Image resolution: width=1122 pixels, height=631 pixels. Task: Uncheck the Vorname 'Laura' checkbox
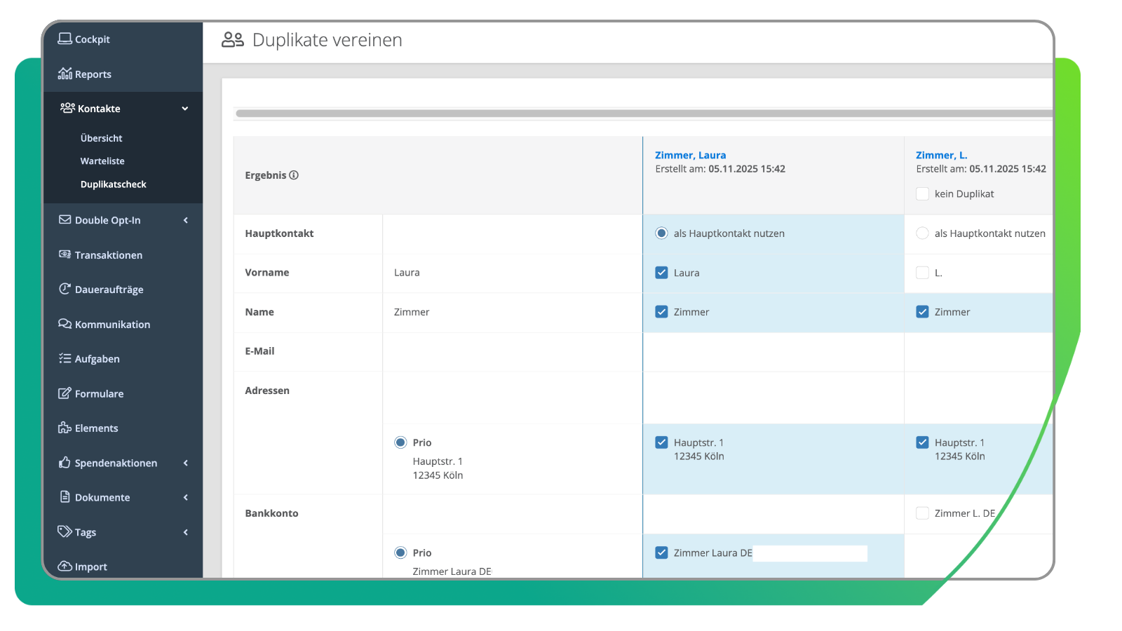click(661, 273)
